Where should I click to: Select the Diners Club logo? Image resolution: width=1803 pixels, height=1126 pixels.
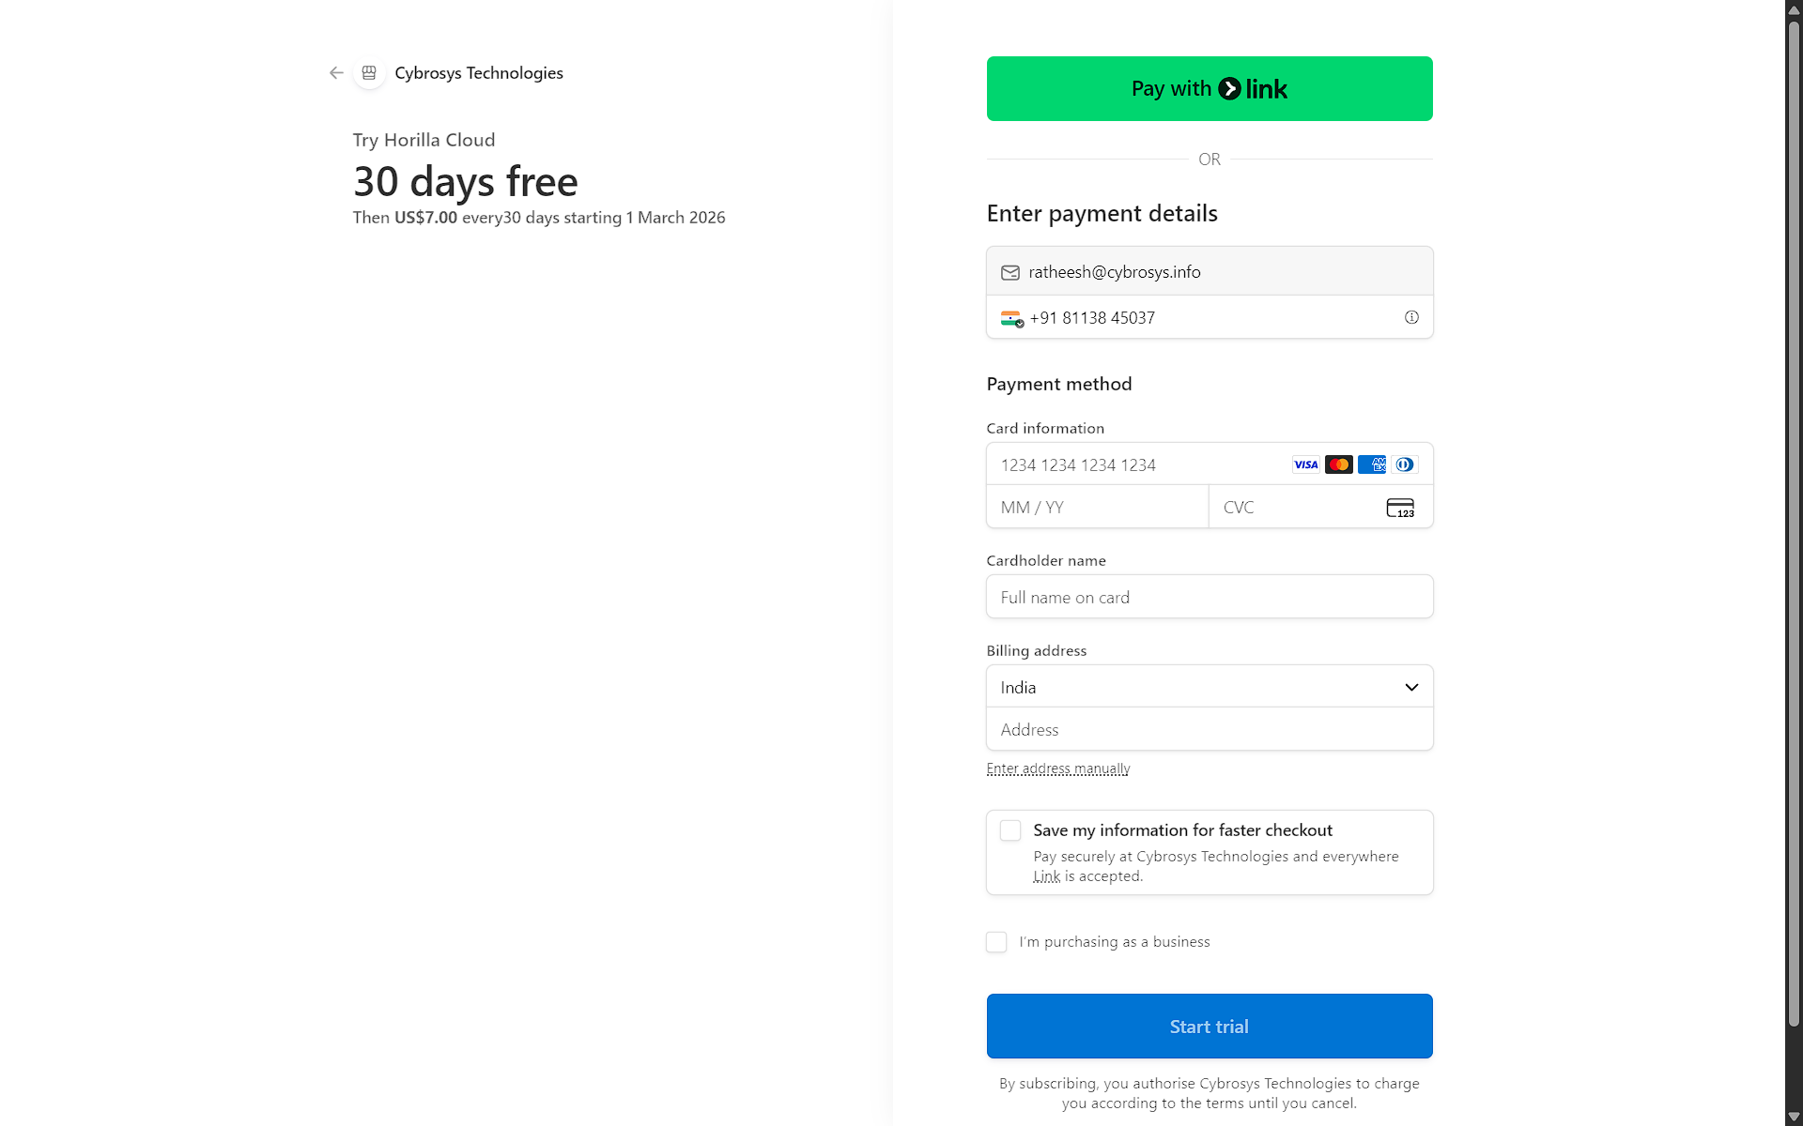(x=1405, y=464)
